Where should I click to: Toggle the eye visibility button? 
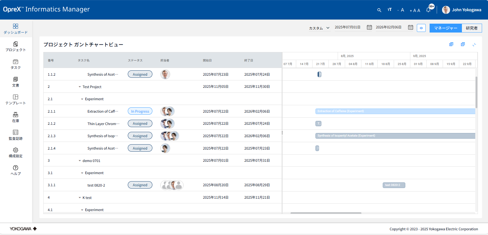pos(421,28)
